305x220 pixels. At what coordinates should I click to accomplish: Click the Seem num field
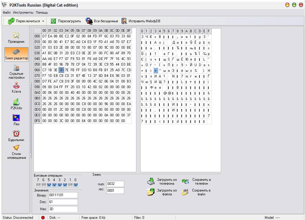[115, 184]
